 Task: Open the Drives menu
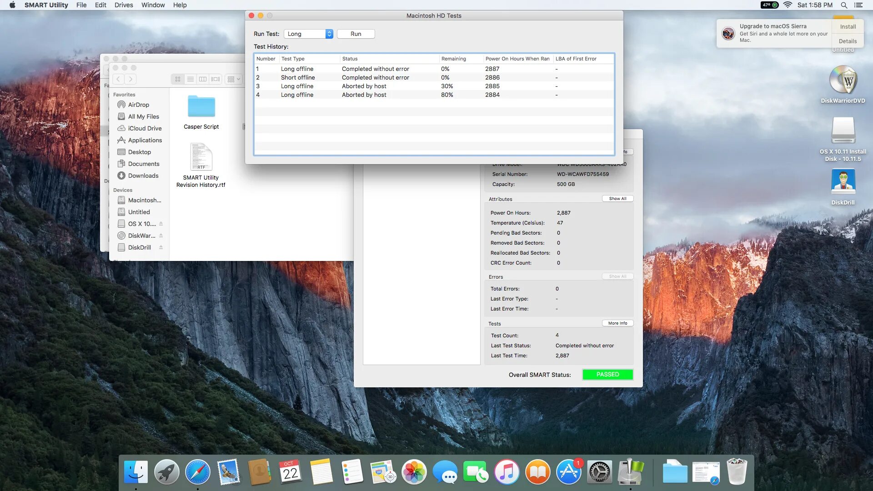pos(124,5)
